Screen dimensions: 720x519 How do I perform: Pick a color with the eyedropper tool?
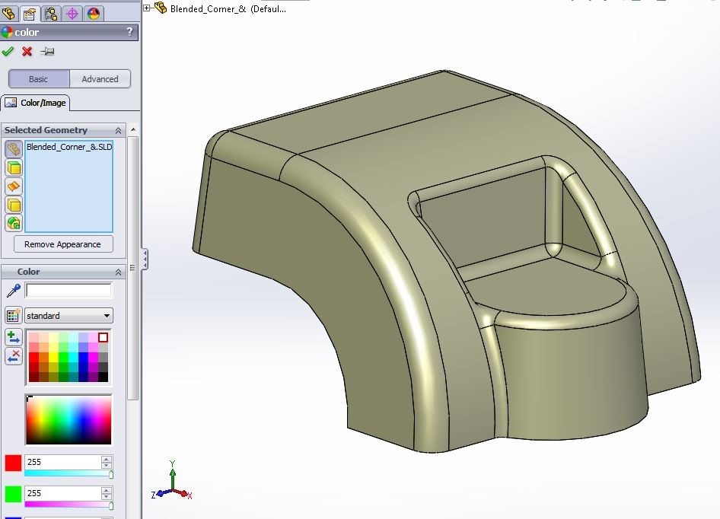pos(13,290)
